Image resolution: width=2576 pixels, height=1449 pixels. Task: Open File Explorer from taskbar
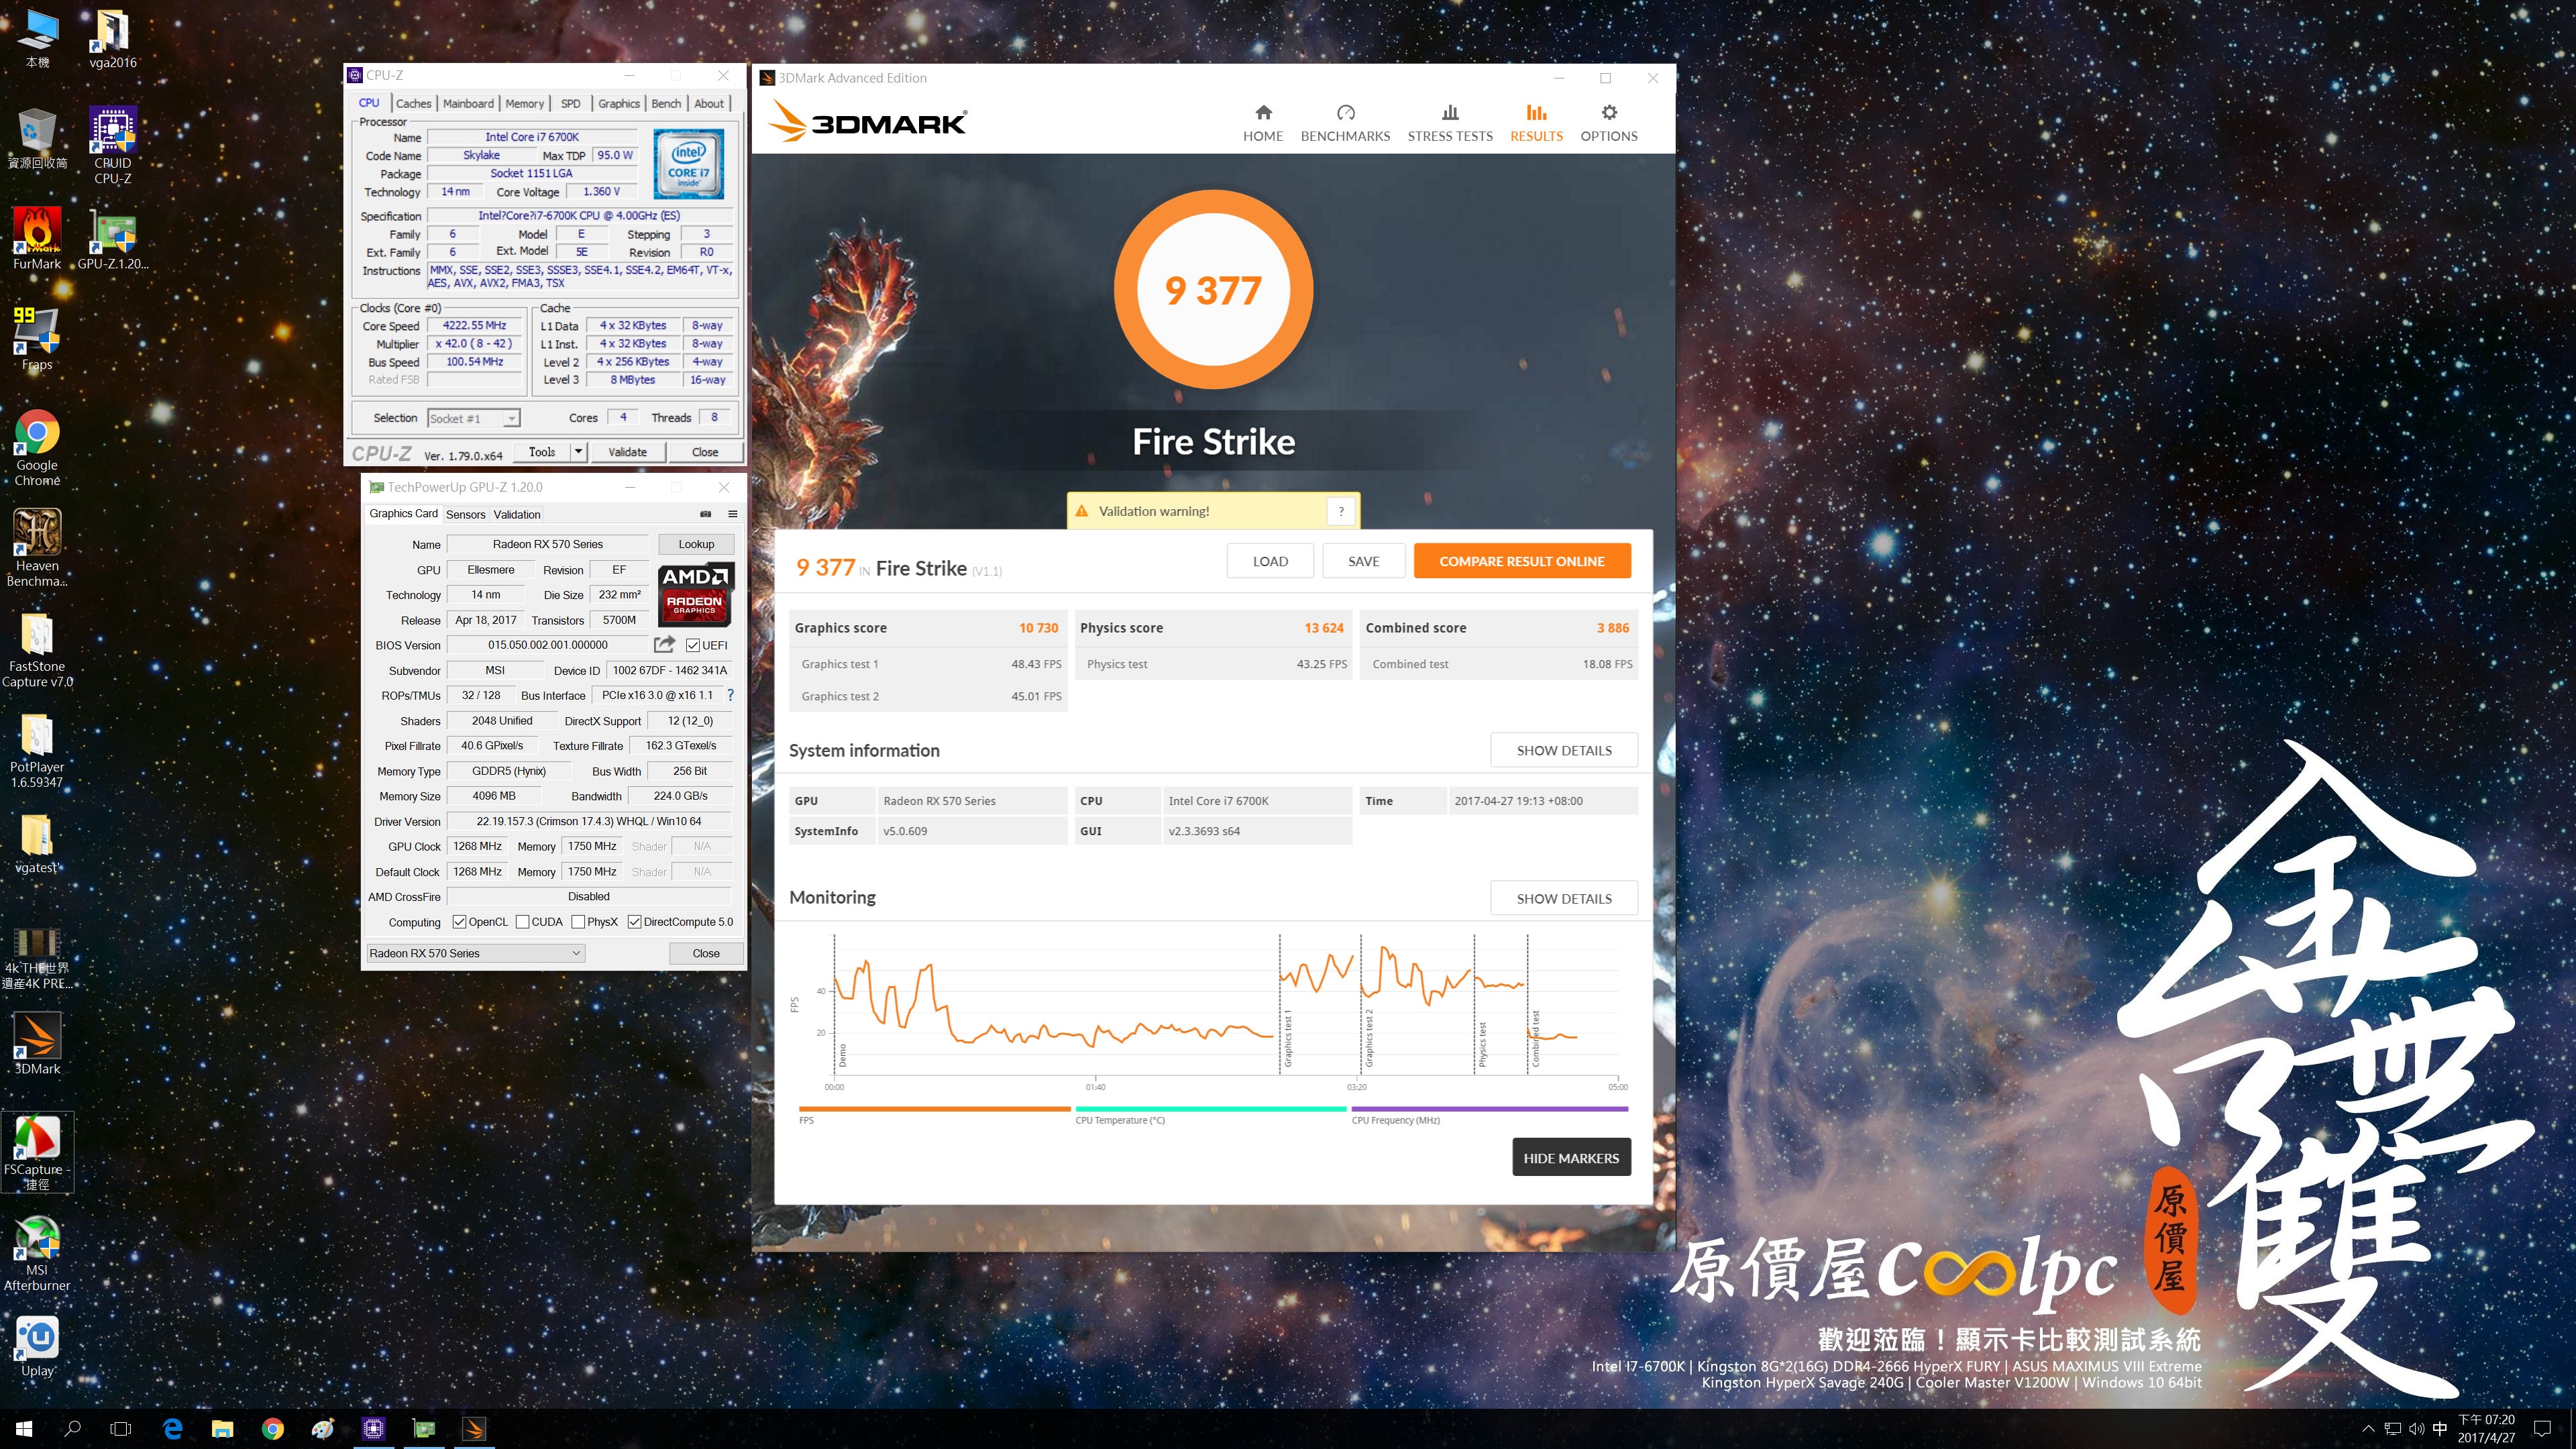point(222,1428)
